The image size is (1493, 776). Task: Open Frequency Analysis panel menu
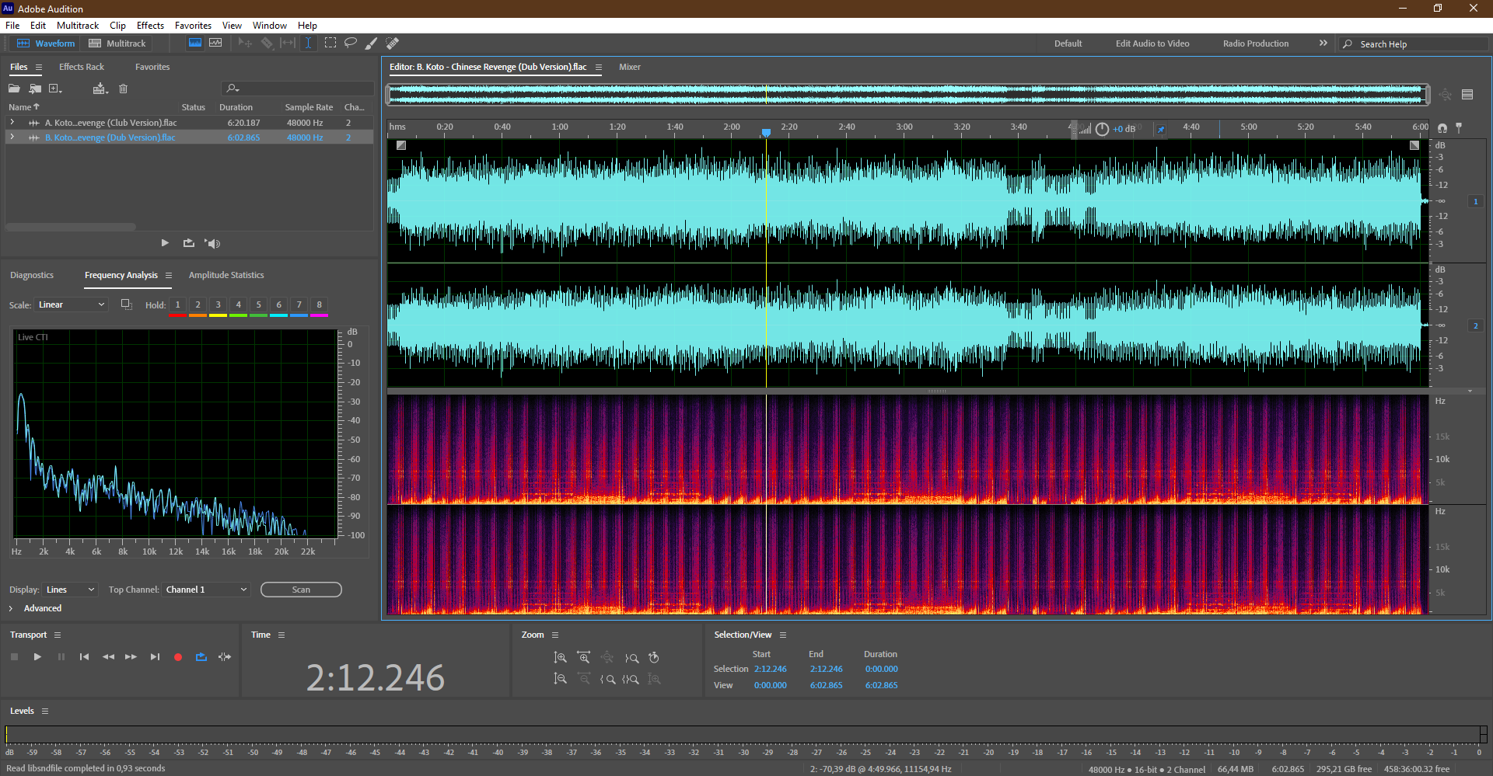point(169,276)
